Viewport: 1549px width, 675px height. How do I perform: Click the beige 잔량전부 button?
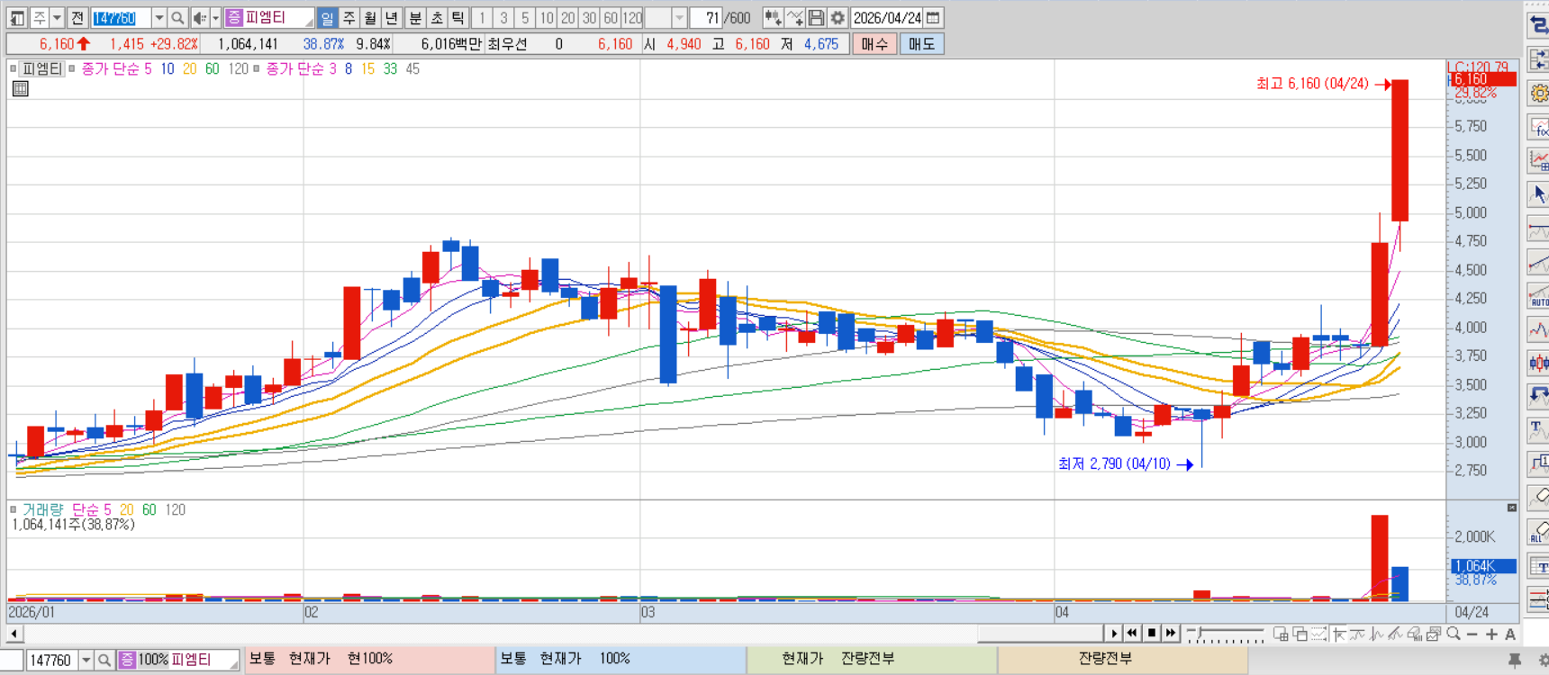[x=1122, y=660]
